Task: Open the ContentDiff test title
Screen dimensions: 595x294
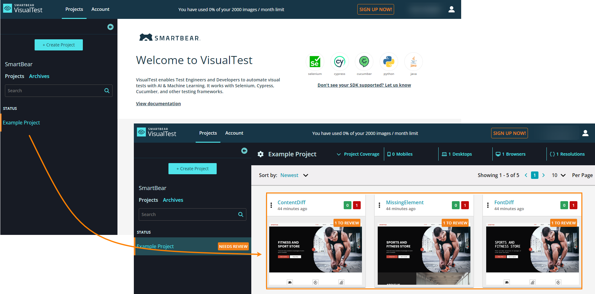Action: pyautogui.click(x=291, y=202)
